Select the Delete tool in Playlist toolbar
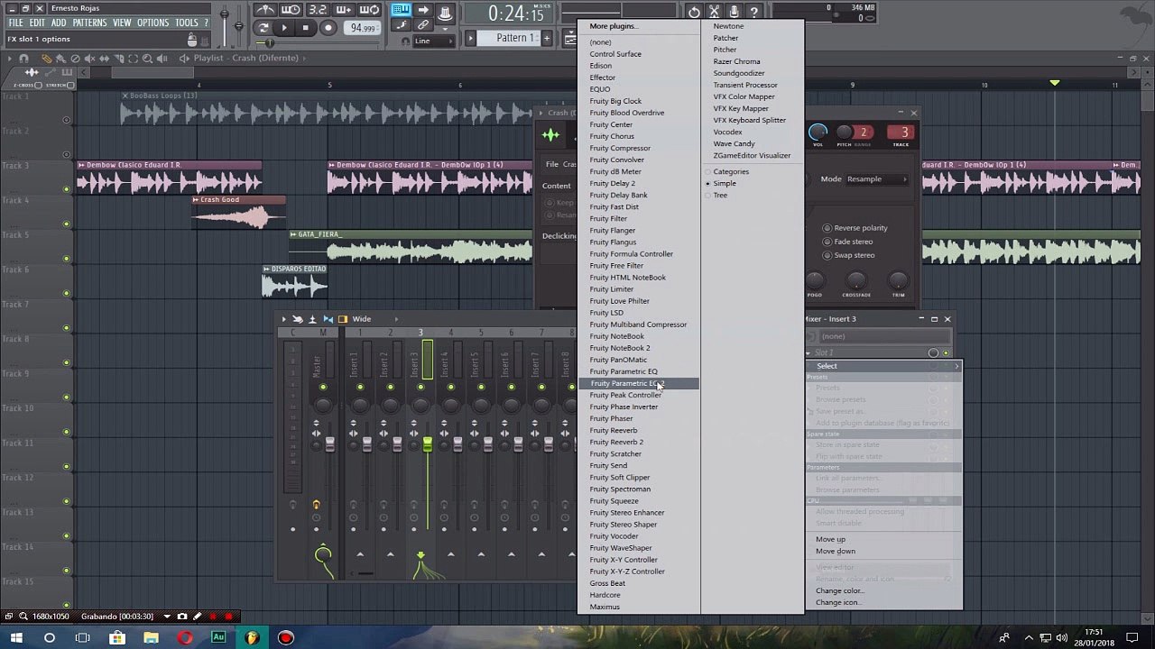Viewport: 1155px width, 649px height. [75, 59]
